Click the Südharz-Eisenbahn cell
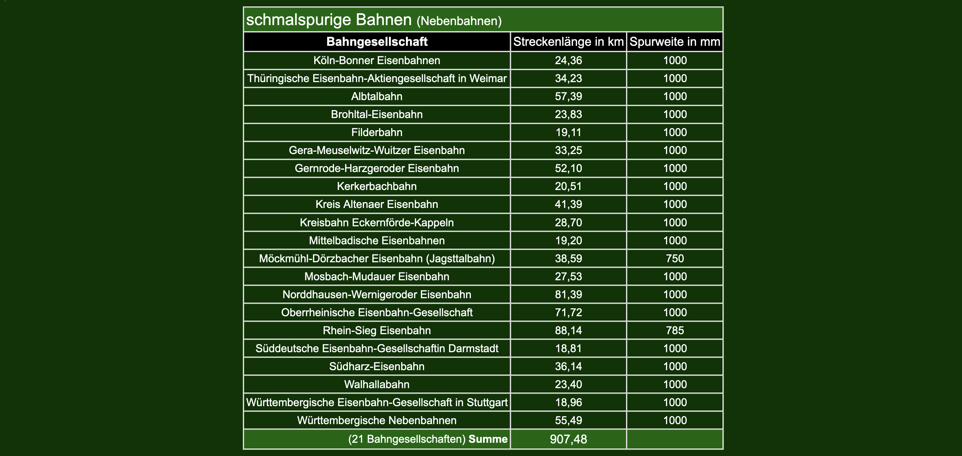Viewport: 962px width, 456px height. tap(376, 366)
